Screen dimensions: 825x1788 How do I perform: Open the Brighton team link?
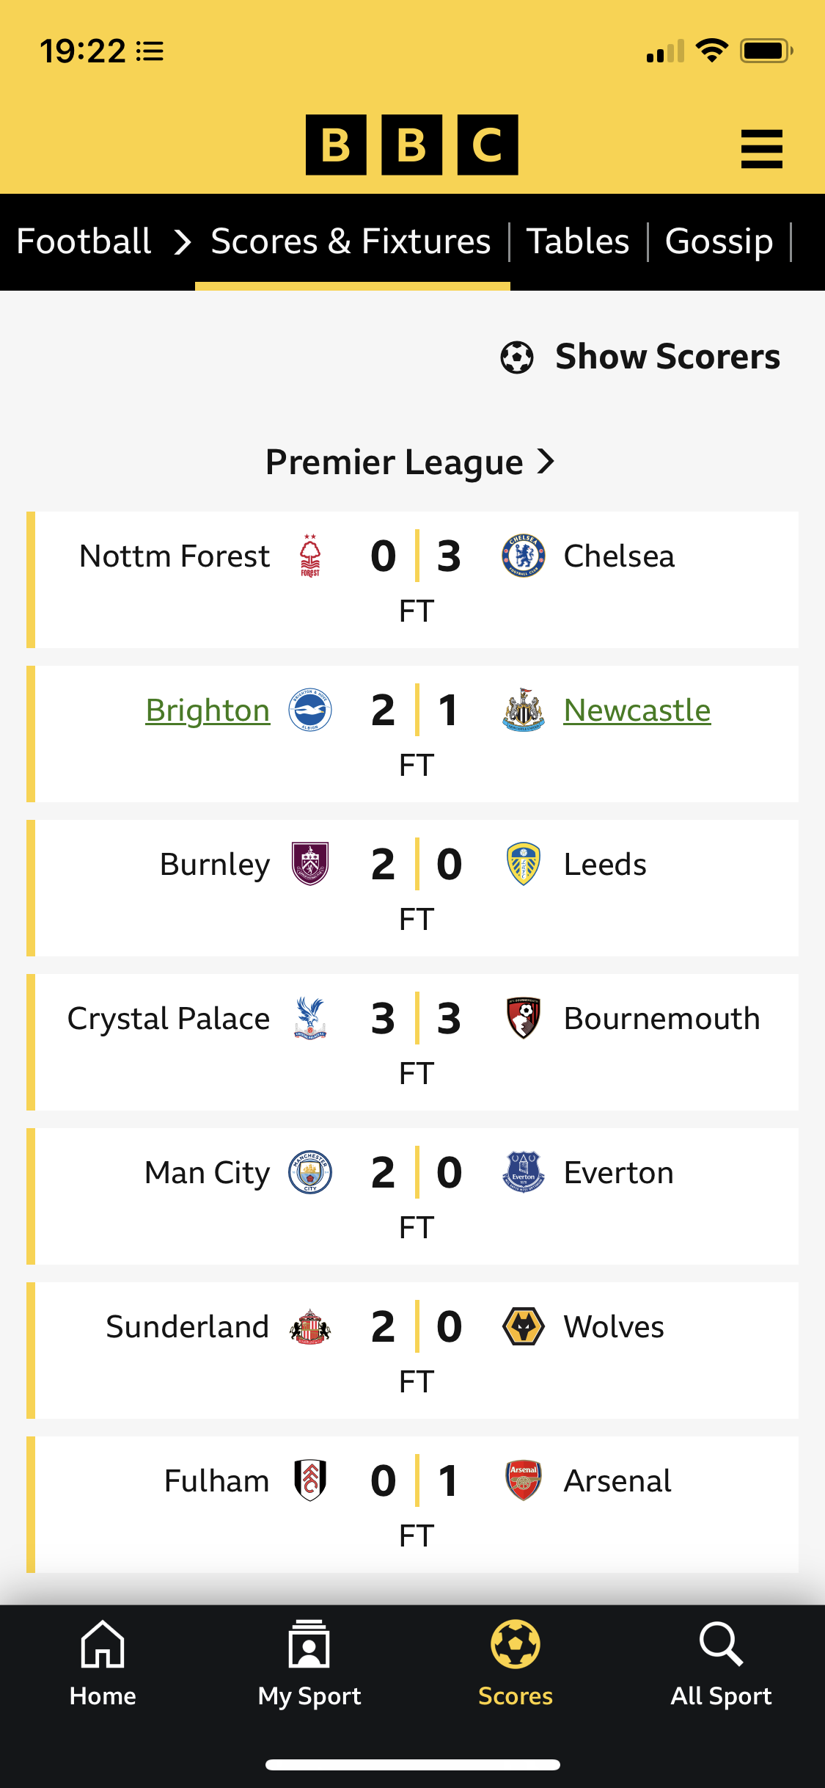point(208,711)
